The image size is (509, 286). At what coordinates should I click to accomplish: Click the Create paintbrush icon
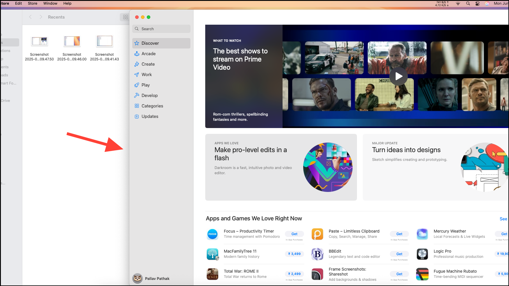click(x=137, y=64)
